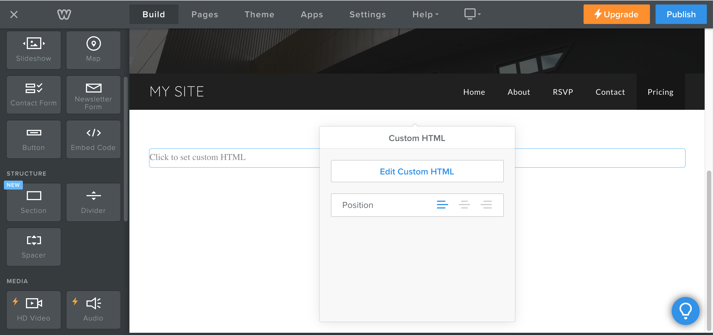Open the Theme tab

[259, 14]
